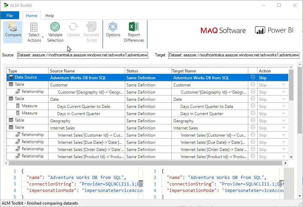Click the Validate Selection checkmark icon
The height and width of the screenshot is (207, 303).
pos(55,27)
